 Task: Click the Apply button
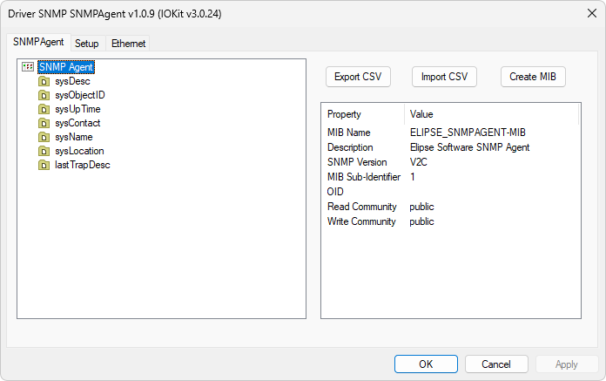pos(567,364)
